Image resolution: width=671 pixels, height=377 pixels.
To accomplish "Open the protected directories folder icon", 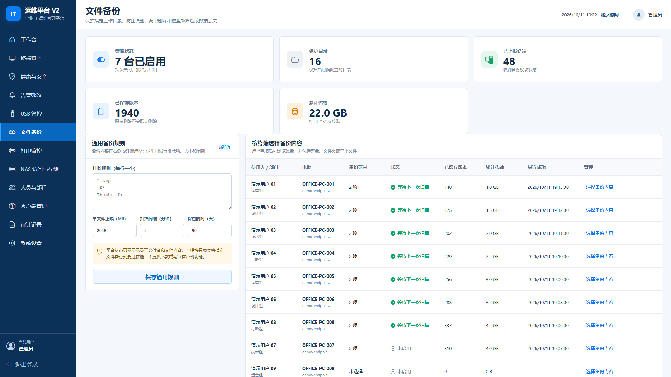I will point(295,60).
